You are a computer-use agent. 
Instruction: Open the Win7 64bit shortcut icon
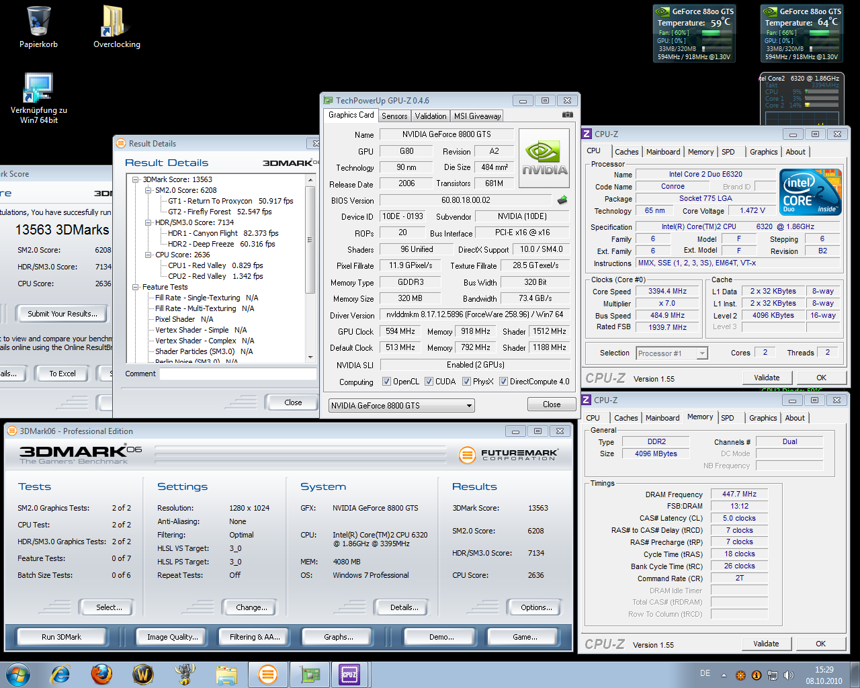click(x=38, y=98)
